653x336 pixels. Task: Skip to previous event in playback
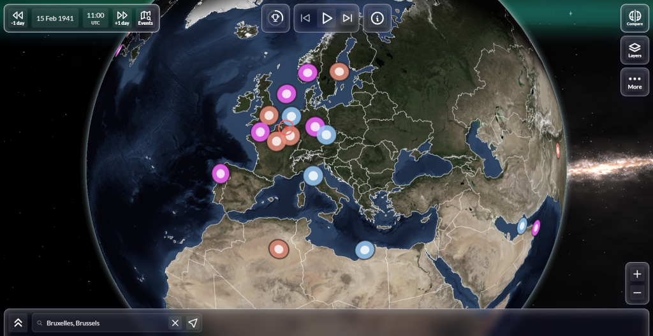point(305,18)
